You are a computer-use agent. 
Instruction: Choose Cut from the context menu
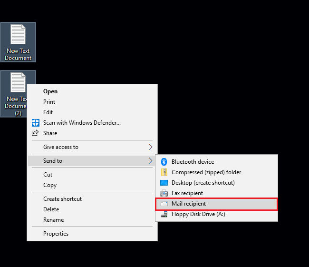[92, 175]
